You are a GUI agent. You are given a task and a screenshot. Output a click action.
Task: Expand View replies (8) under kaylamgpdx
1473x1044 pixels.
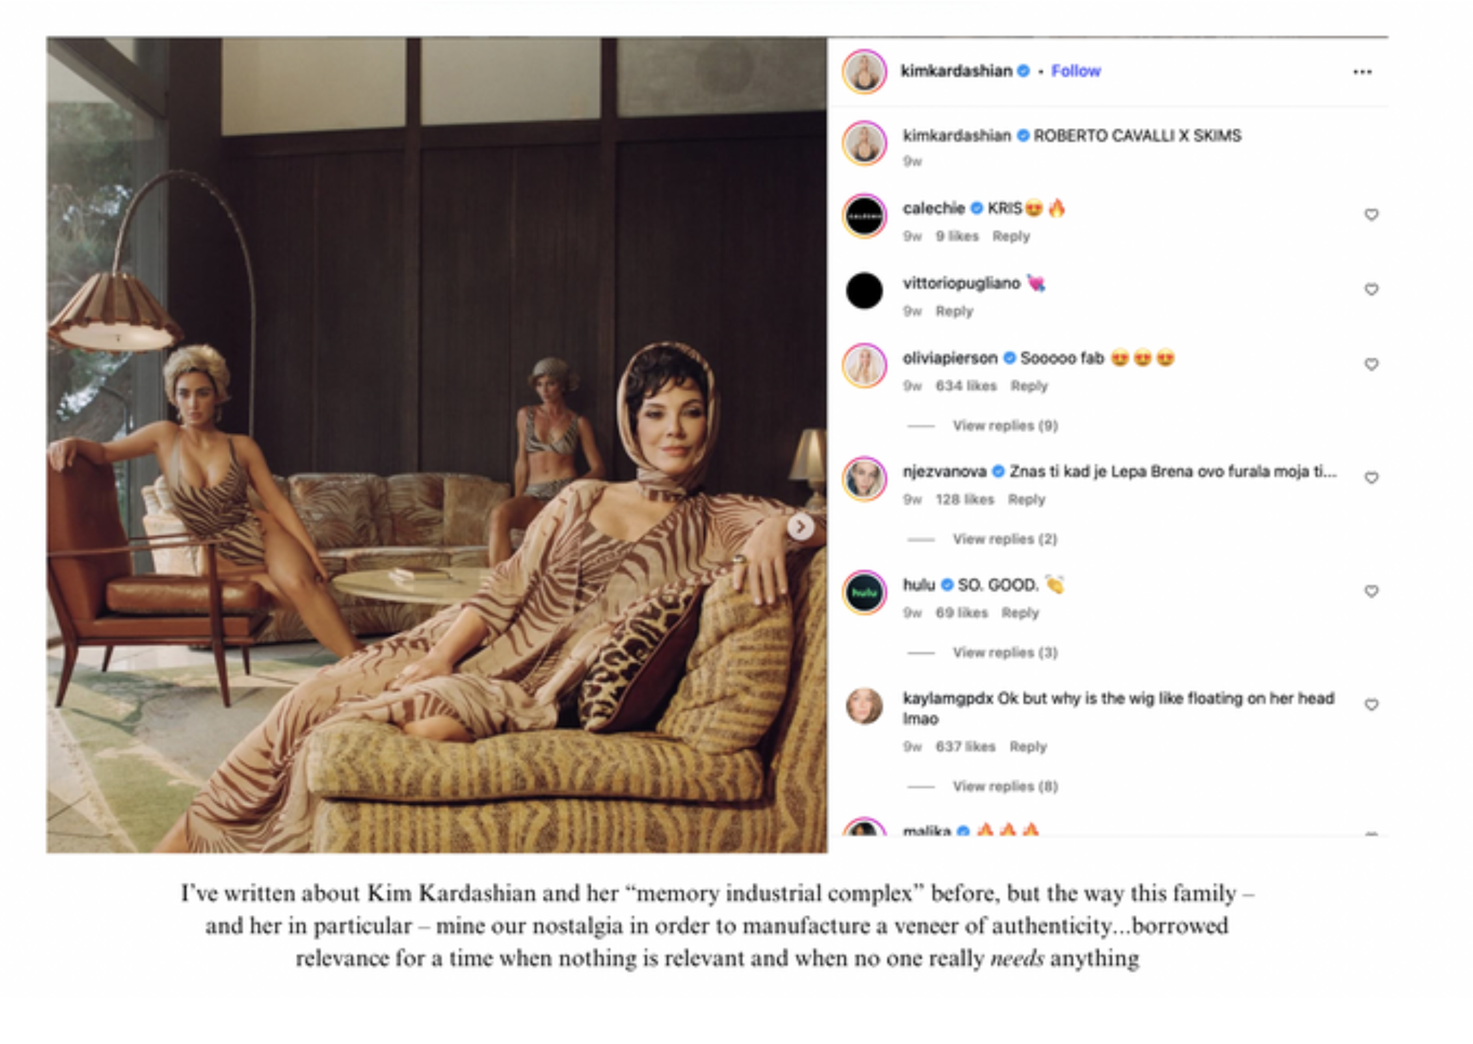pyautogui.click(x=1005, y=787)
